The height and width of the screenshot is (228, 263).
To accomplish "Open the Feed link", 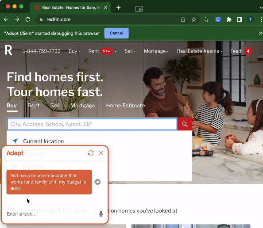I will [236, 51].
